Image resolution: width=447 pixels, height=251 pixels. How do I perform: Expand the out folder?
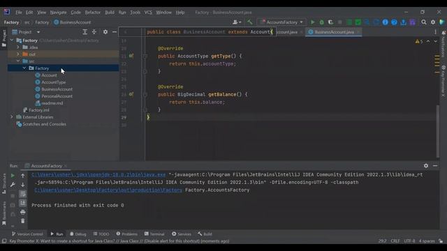pos(18,54)
